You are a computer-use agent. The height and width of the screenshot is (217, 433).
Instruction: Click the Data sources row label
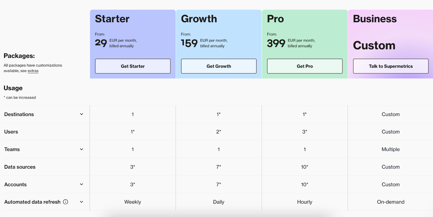(x=20, y=167)
